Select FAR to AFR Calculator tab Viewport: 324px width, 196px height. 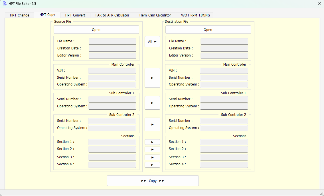click(x=112, y=15)
